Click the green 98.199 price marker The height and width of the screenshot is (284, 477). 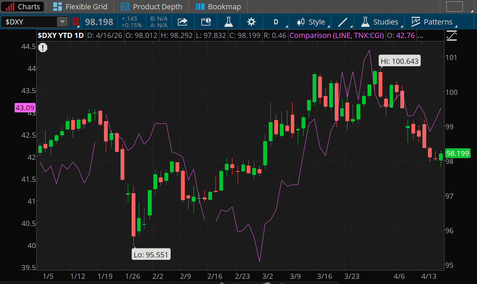[458, 153]
